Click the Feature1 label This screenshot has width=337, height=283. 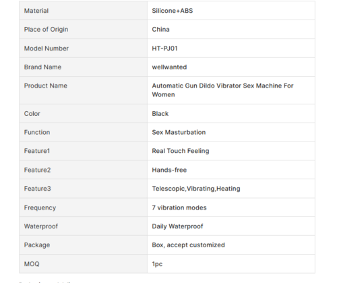[x=37, y=151]
